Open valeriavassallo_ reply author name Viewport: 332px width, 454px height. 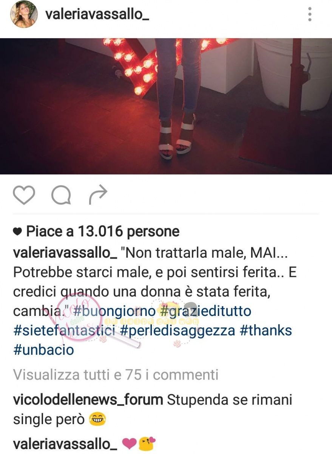tap(65, 444)
